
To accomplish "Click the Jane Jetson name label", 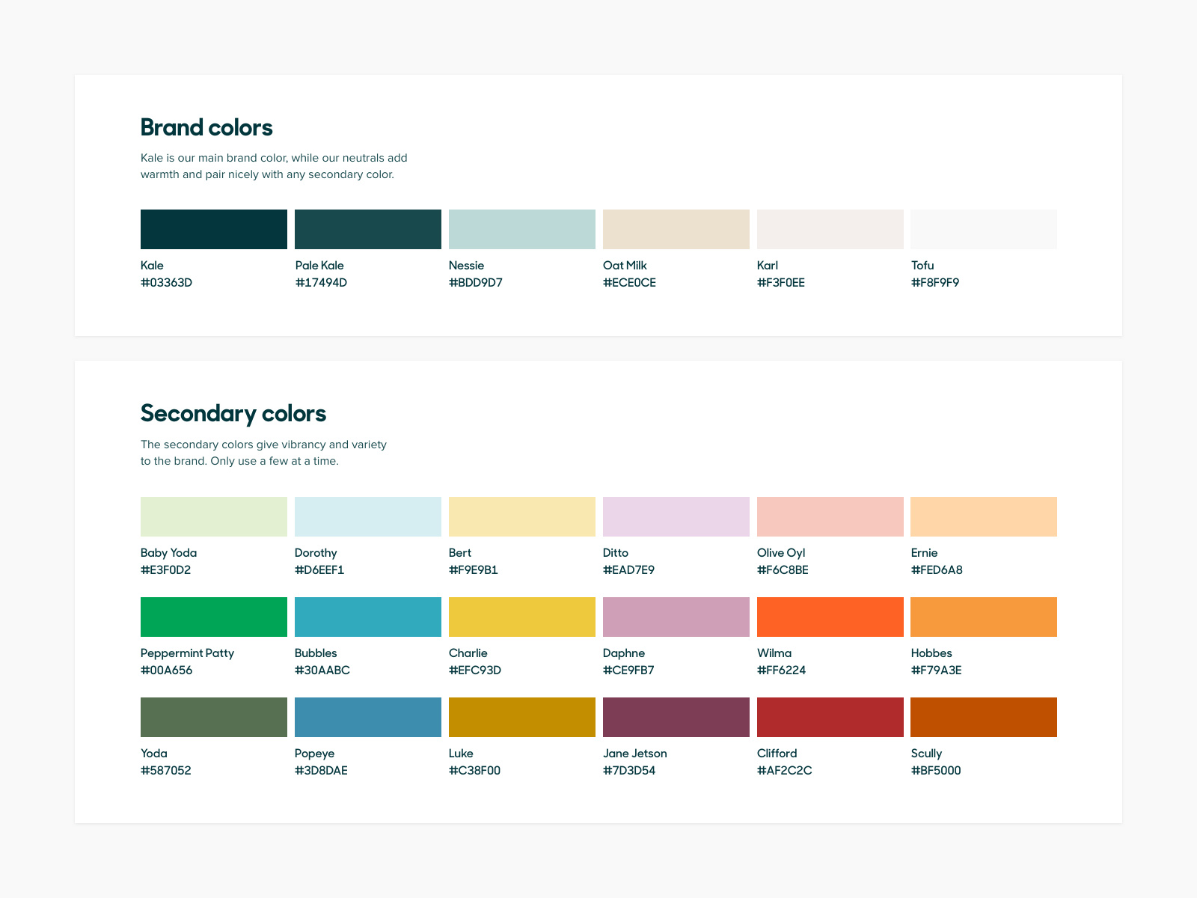I will pyautogui.click(x=634, y=754).
